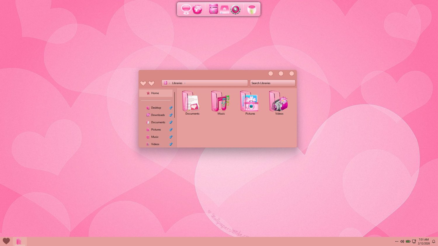
Task: Go back using the first heart button
Action: pos(143,83)
